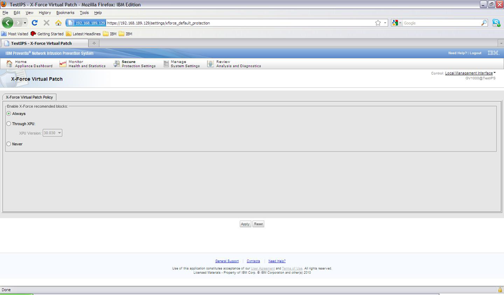The height and width of the screenshot is (295, 504).
Task: Open the Most Visited bookmarks
Action: point(15,34)
